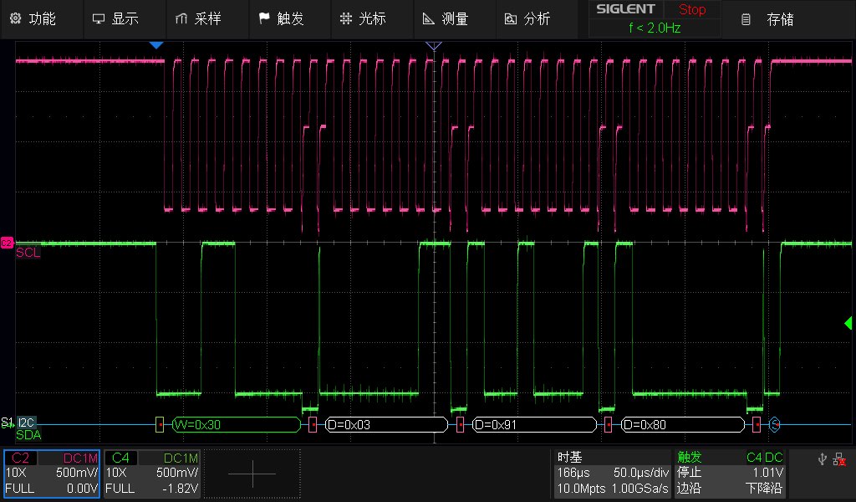Click the 下降沿 falling edge label
Screen dimensions: 856x502
click(764, 489)
